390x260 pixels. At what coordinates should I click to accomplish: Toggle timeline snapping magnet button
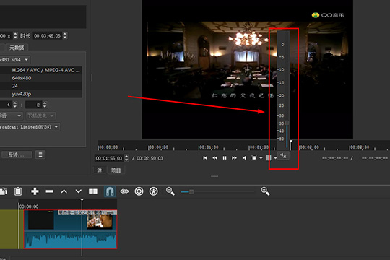[110, 191]
